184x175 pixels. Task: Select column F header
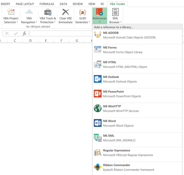coord(61,41)
